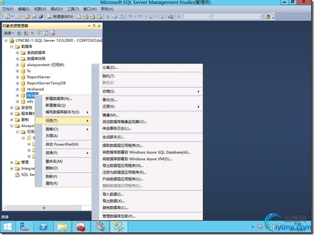Select the lis database
Screen dimensions: 314x235
pyautogui.click(x=29, y=71)
